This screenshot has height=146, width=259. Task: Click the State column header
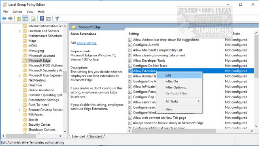pyautogui.click(x=236, y=34)
